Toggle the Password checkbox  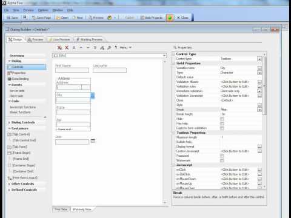coord(222,156)
